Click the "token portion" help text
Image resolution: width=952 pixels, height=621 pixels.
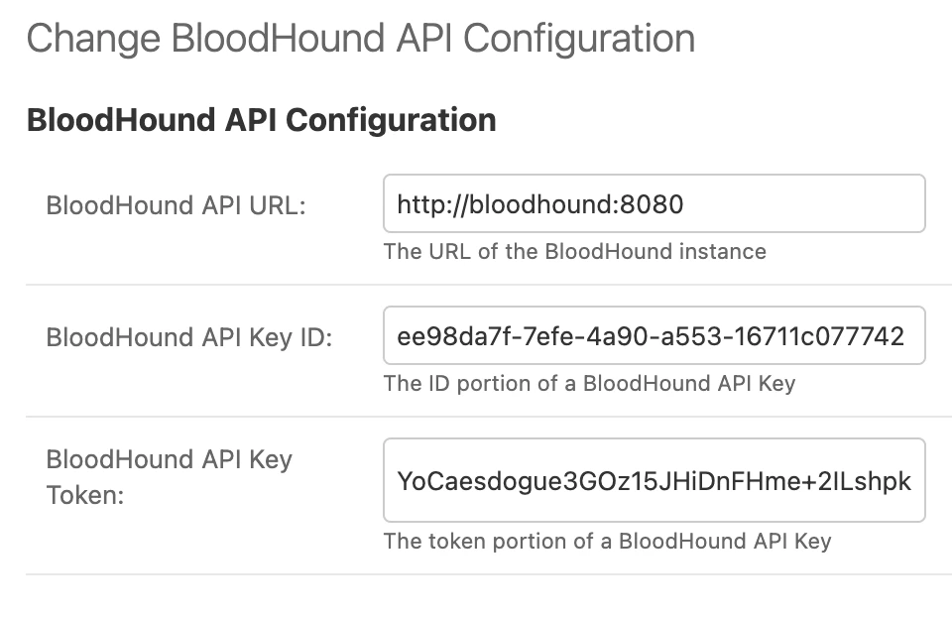point(607,541)
